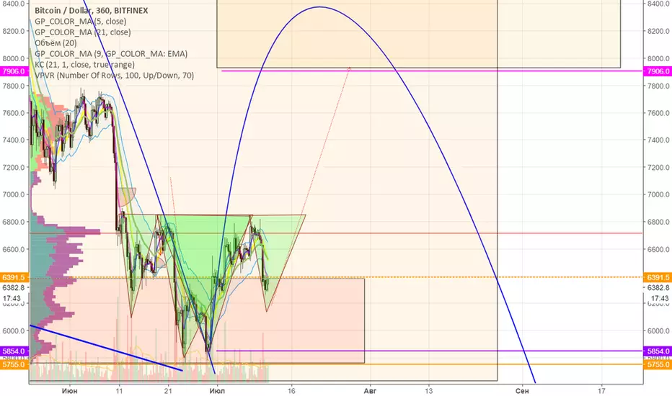672x396 pixels.
Task: Click 6600.0 on the right price scale
Action: pos(659,249)
